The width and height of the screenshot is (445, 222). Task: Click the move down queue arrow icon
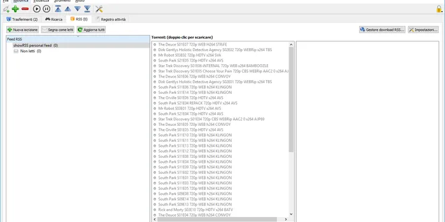click(77, 9)
